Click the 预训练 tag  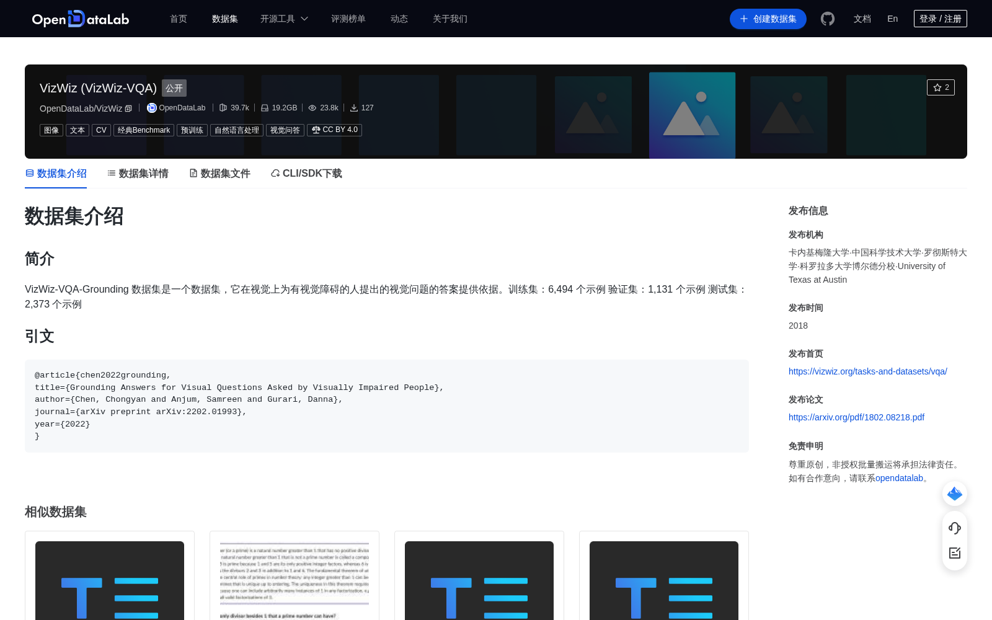[192, 130]
